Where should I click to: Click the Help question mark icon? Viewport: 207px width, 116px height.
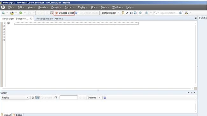point(147,13)
